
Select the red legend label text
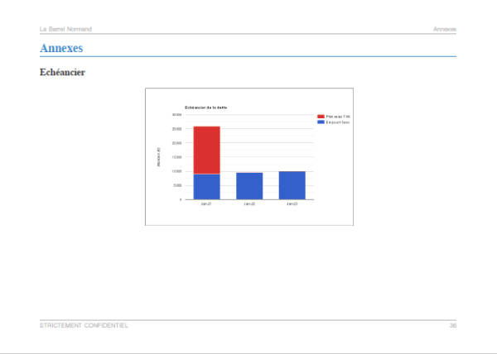point(338,117)
